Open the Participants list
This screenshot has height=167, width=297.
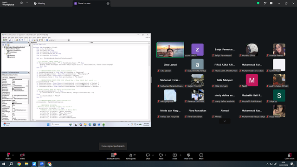(131, 156)
